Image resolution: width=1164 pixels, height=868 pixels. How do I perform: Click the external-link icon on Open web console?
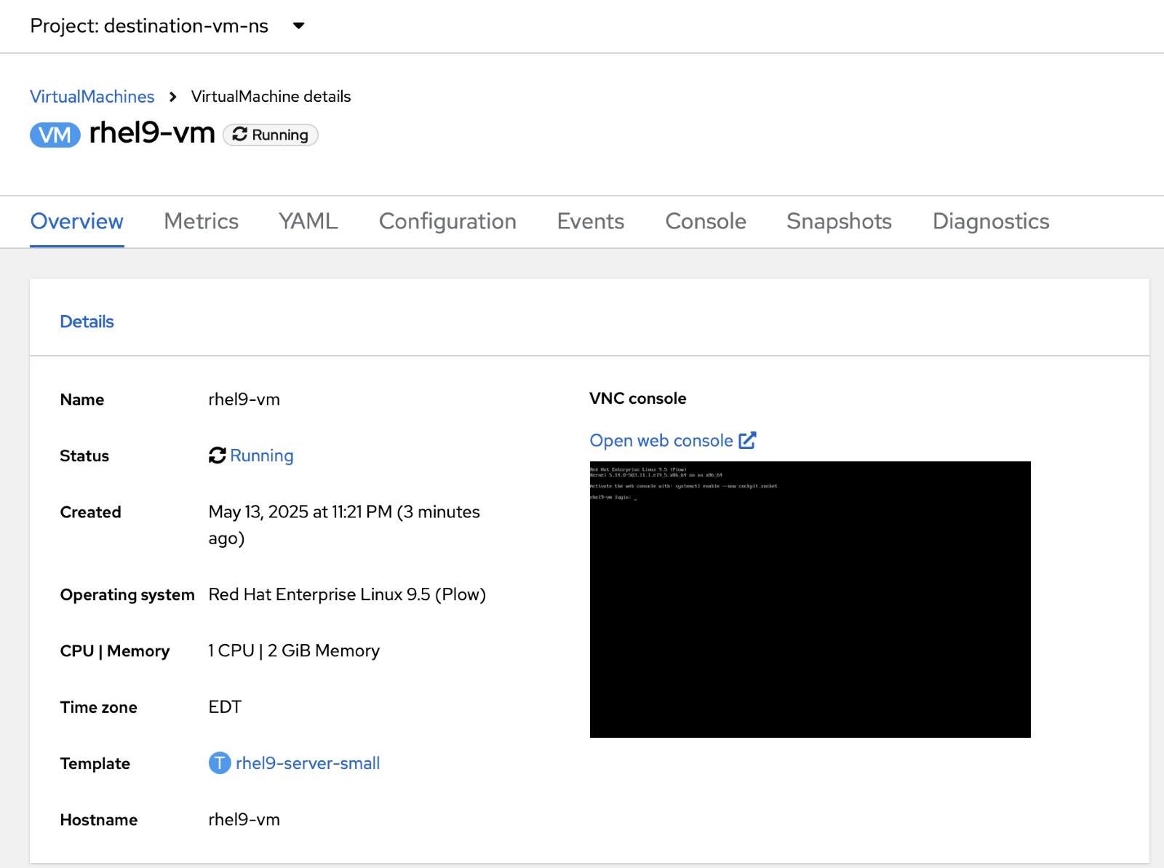748,439
